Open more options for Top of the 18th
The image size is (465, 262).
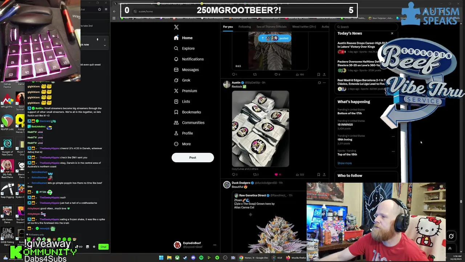[x=393, y=151]
